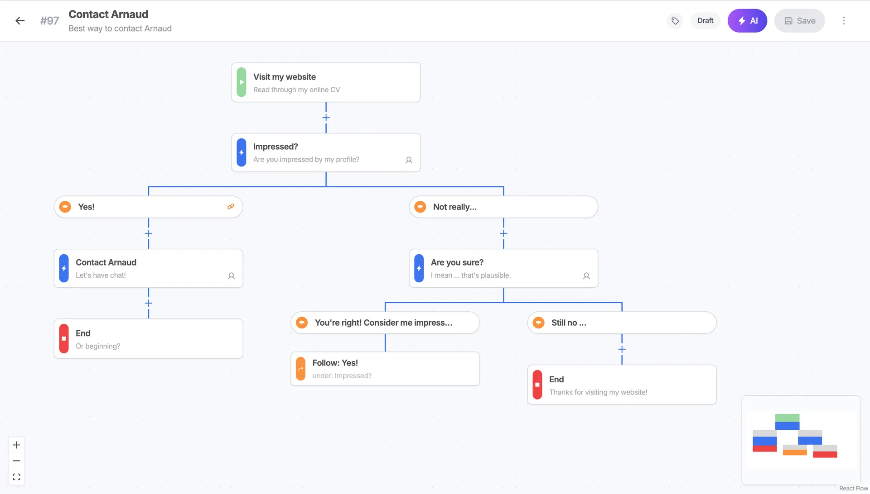Select the Still no ... branch label

pos(569,323)
